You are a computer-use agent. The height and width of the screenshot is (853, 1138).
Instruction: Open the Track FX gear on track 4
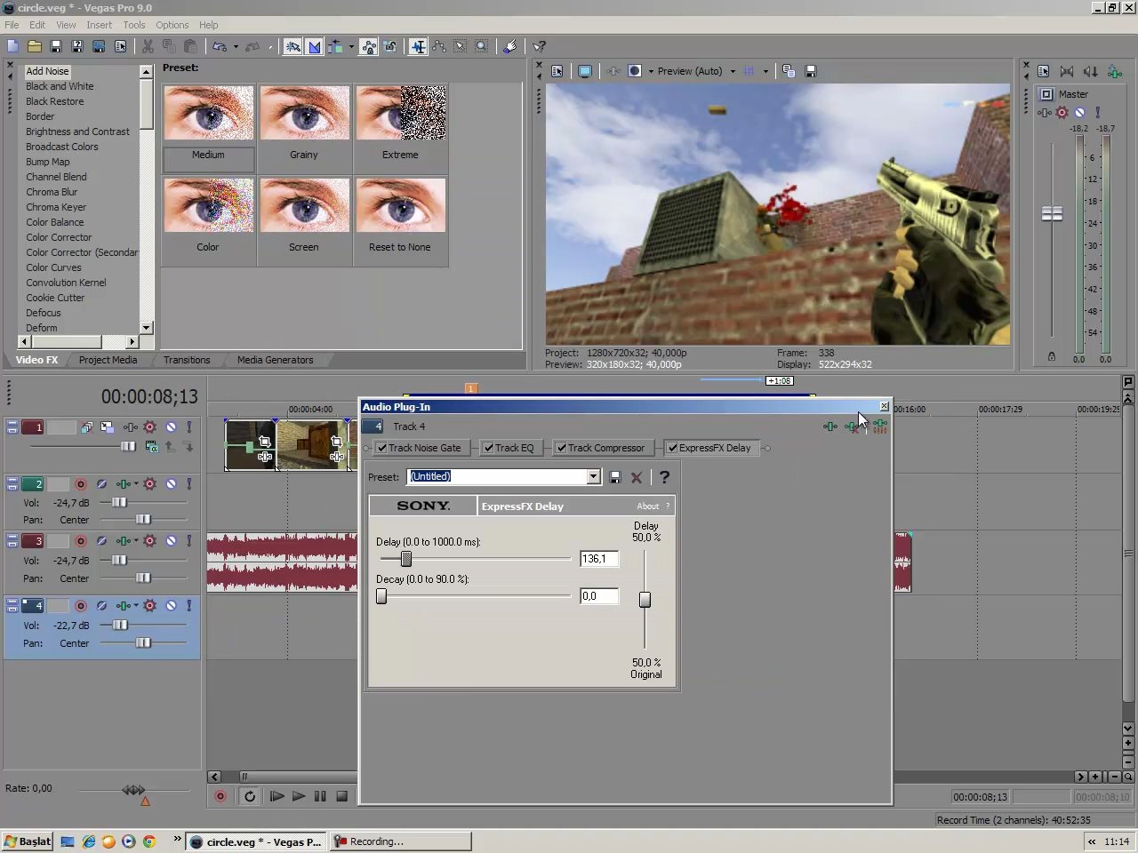pyautogui.click(x=149, y=606)
